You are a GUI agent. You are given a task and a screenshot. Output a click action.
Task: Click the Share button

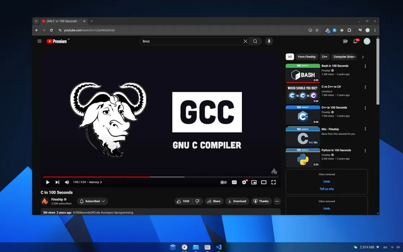[214, 201]
